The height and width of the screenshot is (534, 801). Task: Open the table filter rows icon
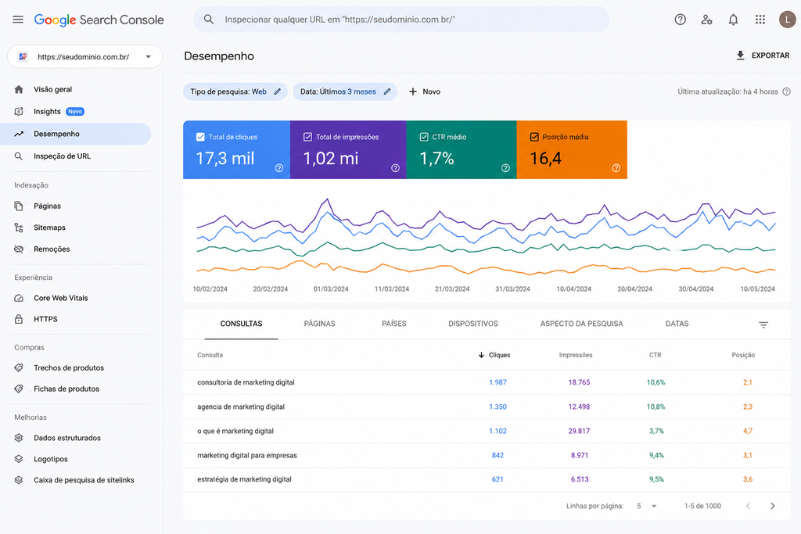763,324
